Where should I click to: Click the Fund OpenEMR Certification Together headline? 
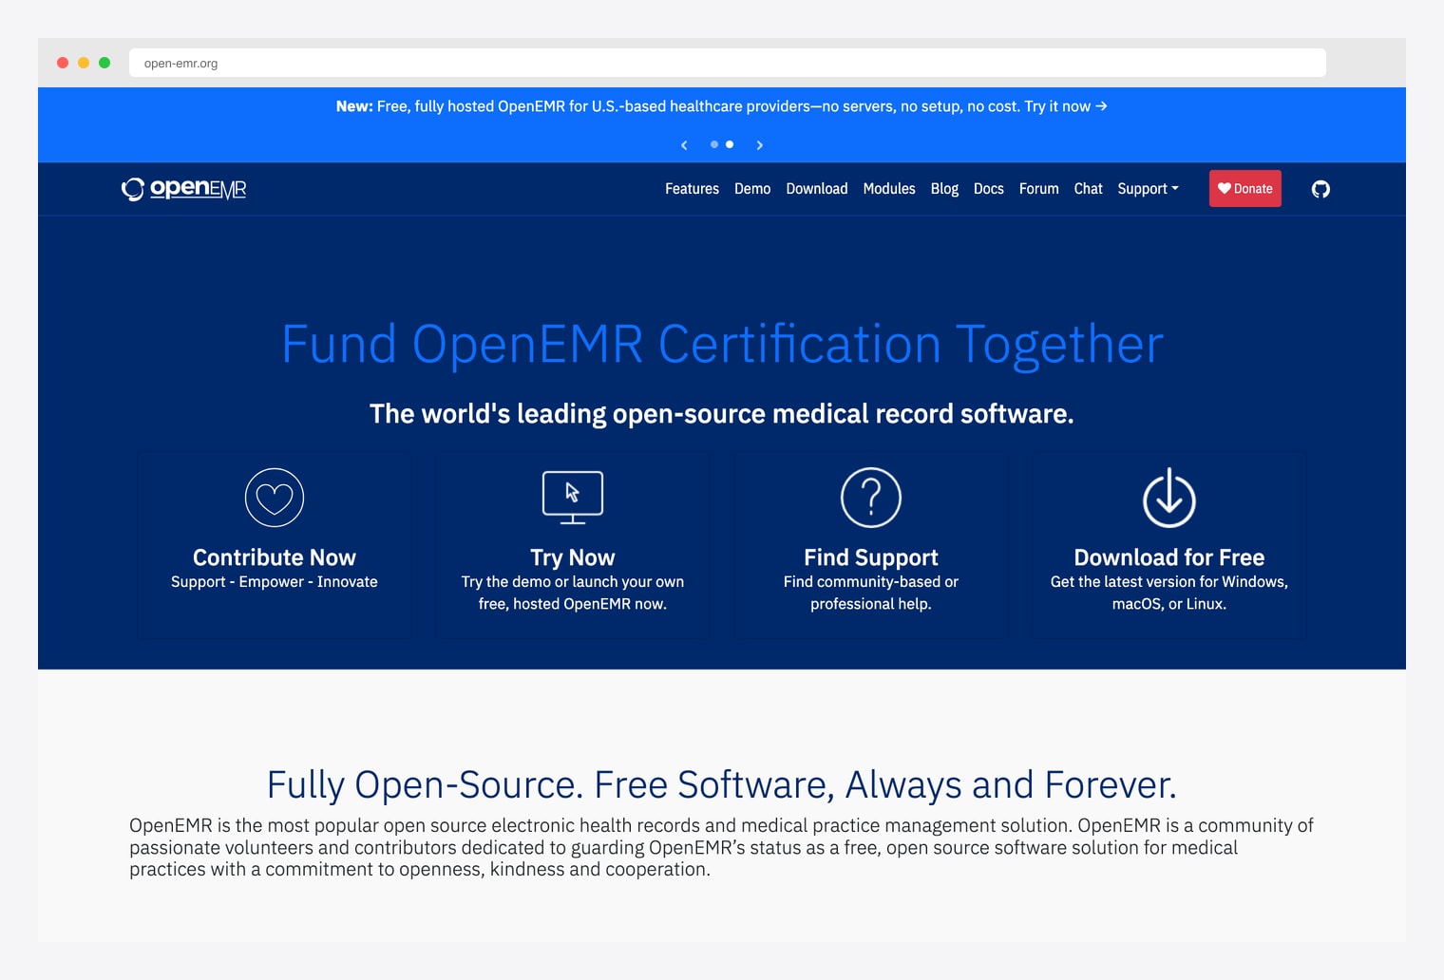tap(722, 344)
